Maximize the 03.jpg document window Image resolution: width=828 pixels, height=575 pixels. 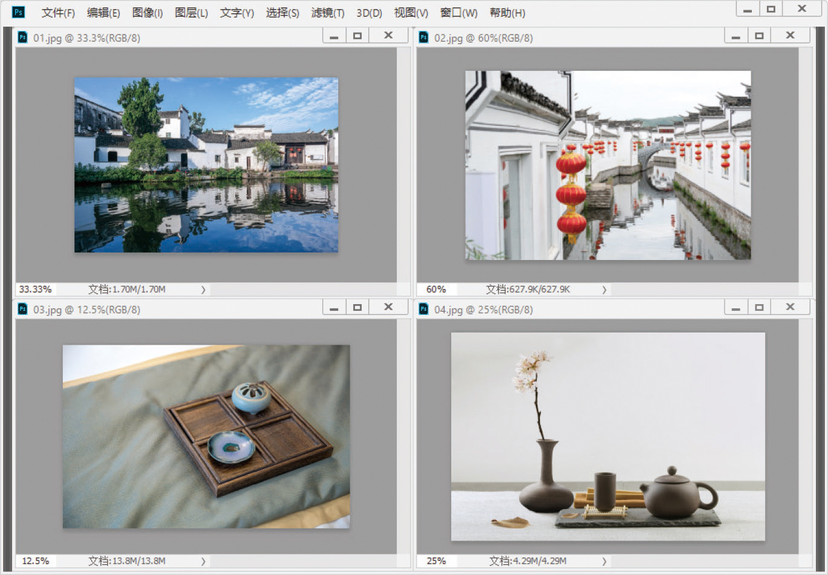[357, 307]
